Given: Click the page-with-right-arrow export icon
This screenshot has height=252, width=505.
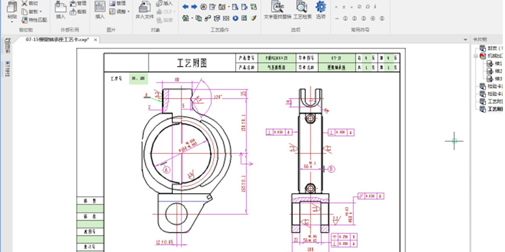Looking at the screenshot, I should click(245, 7).
